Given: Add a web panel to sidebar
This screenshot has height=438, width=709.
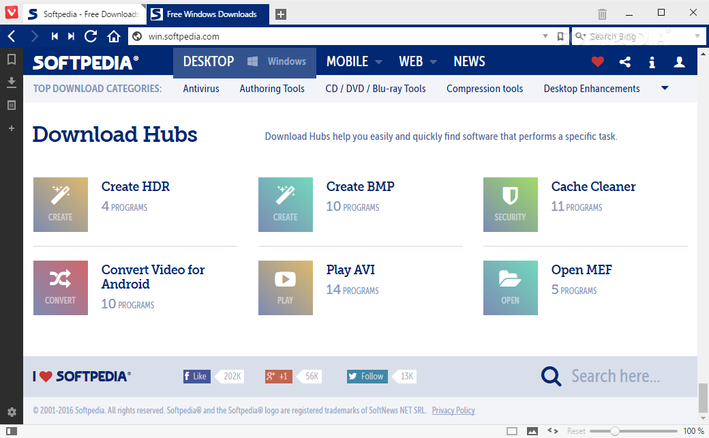Looking at the screenshot, I should tap(12, 128).
